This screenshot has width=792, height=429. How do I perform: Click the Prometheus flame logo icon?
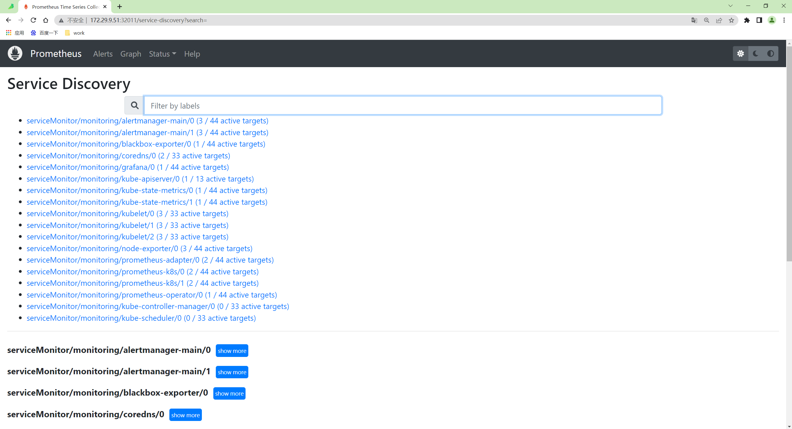[x=15, y=54]
